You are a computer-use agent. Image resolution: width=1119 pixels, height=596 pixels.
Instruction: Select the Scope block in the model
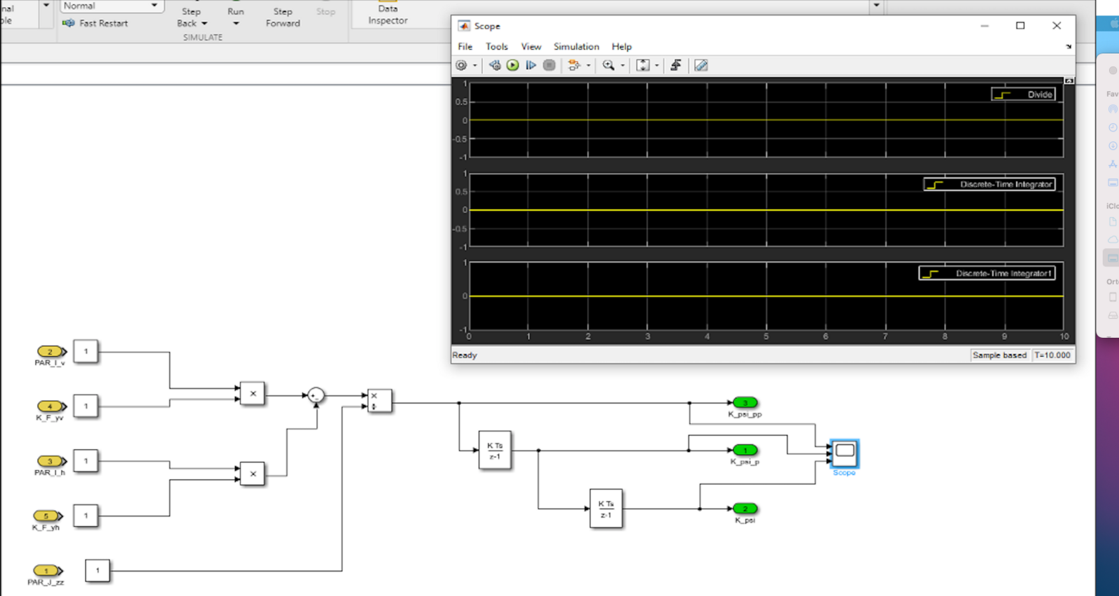(845, 453)
